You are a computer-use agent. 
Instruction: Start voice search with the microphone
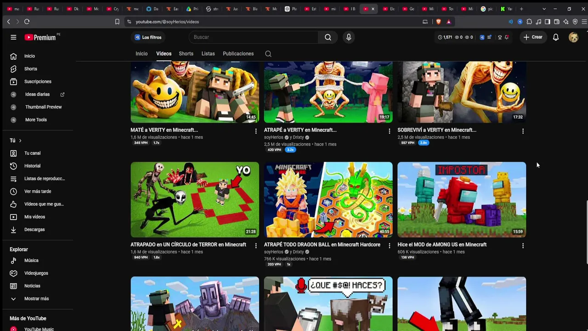tap(349, 37)
